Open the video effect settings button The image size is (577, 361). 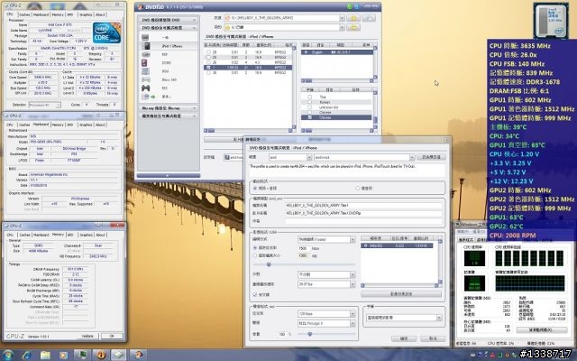tap(401, 294)
